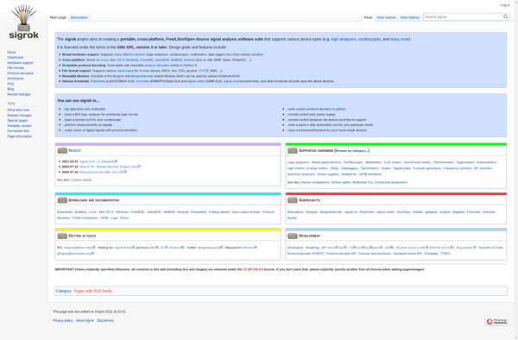Viewport: 518px width, 340px height.
Task: Open Protocol decoder HOWTO link
Action: tap(306, 254)
